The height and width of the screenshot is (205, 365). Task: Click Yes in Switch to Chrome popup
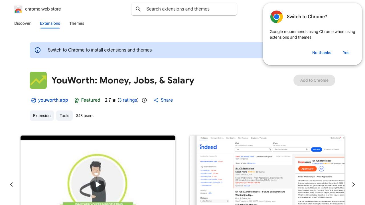(346, 53)
